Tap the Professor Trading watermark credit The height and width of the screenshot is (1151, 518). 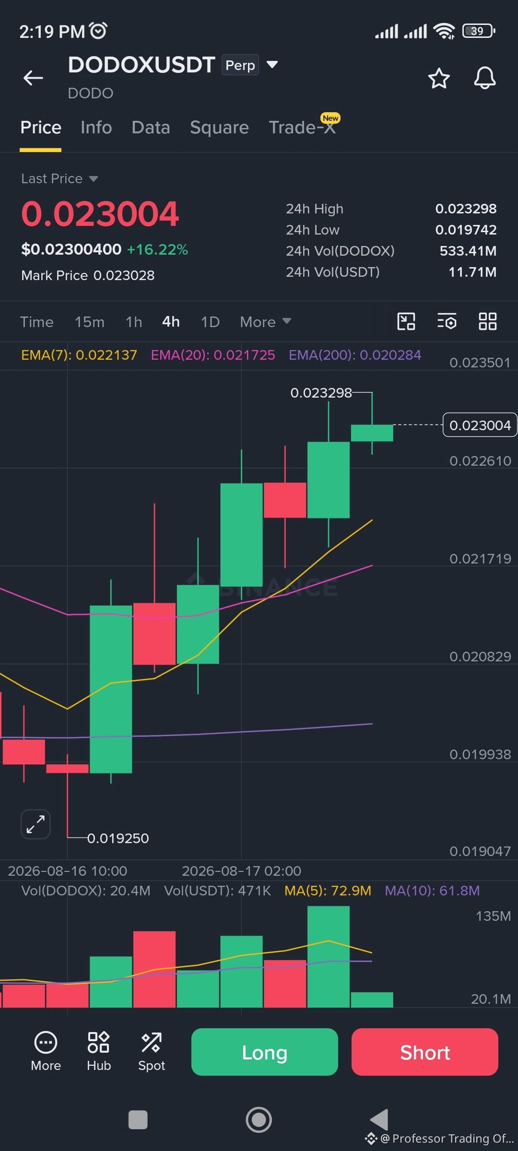coord(439,1139)
